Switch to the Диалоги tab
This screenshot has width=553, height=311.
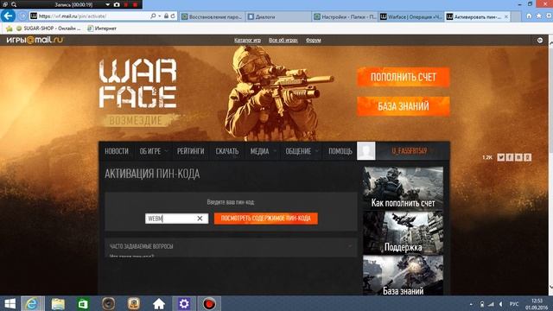[x=278, y=16]
